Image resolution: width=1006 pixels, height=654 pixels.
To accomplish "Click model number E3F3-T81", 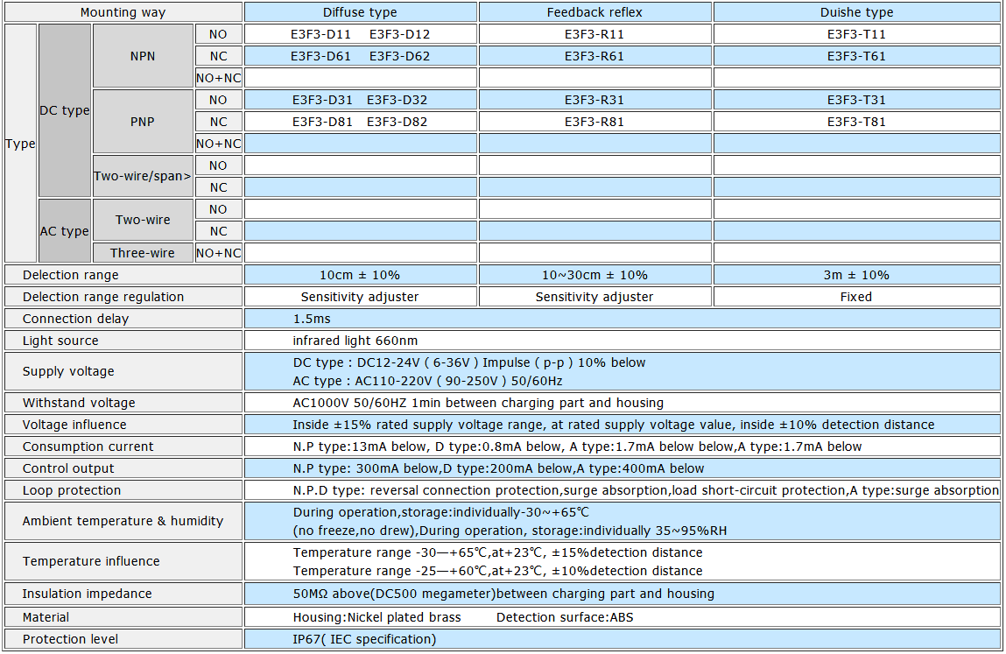I will (856, 122).
